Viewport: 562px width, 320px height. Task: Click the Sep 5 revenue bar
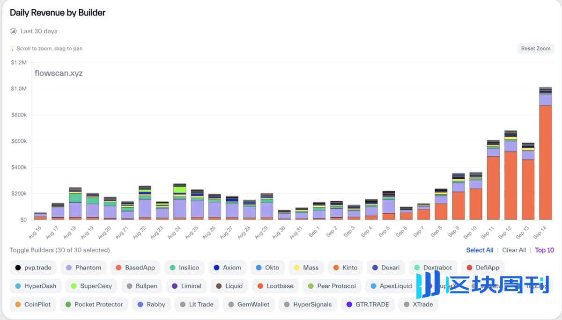[x=389, y=205]
